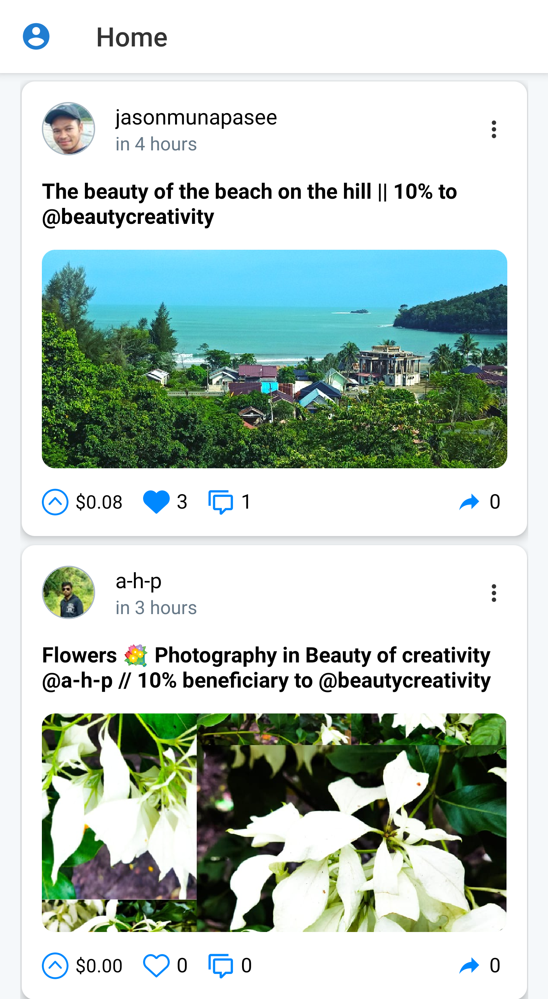
Task: Open comments on the flowers post
Action: pos(220,965)
